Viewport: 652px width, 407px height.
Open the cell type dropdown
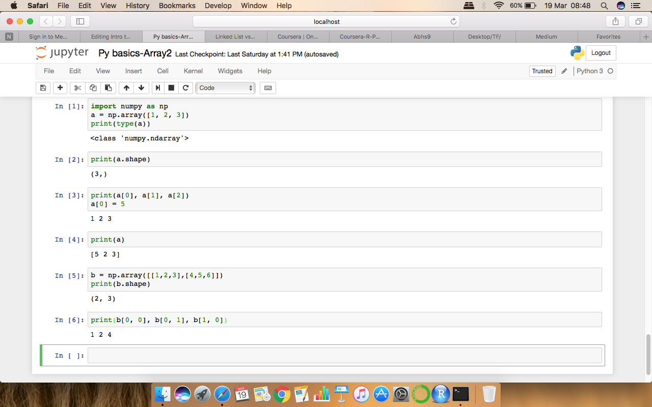(x=225, y=88)
